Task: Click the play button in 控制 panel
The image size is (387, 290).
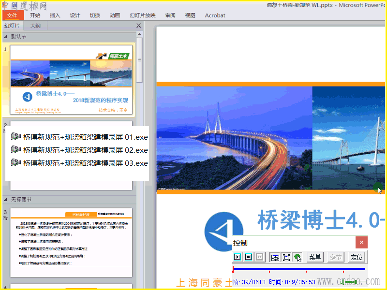Action: (238, 257)
